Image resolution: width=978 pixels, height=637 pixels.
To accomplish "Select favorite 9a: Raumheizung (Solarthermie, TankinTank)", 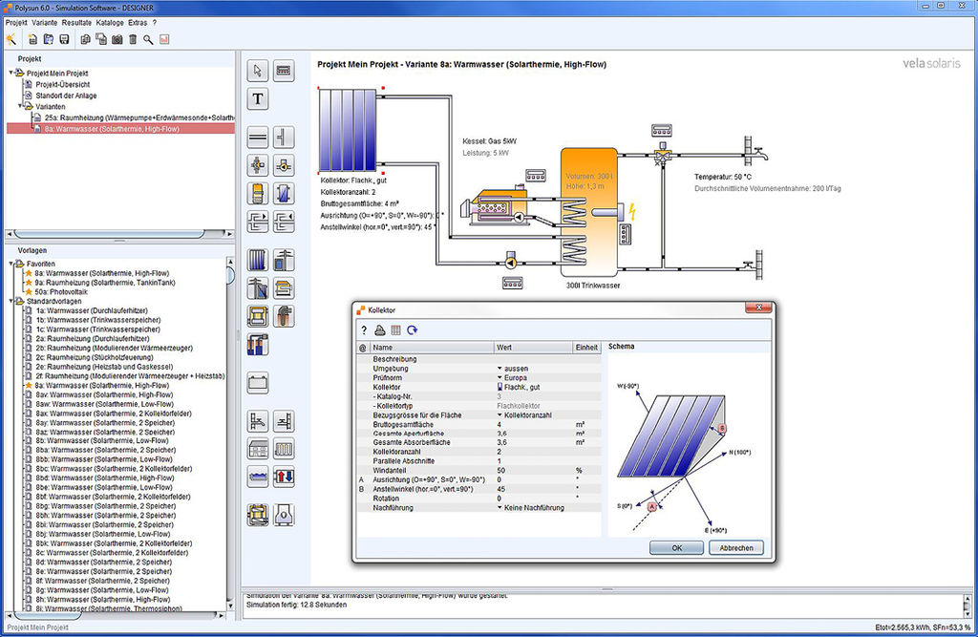I will tap(105, 282).
